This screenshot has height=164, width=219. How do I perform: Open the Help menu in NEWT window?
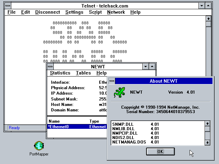(102, 73)
